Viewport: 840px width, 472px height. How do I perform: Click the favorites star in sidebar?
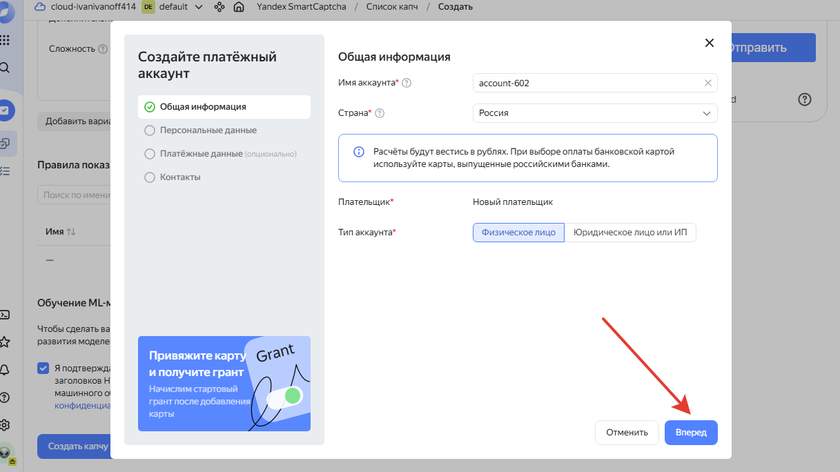point(5,342)
